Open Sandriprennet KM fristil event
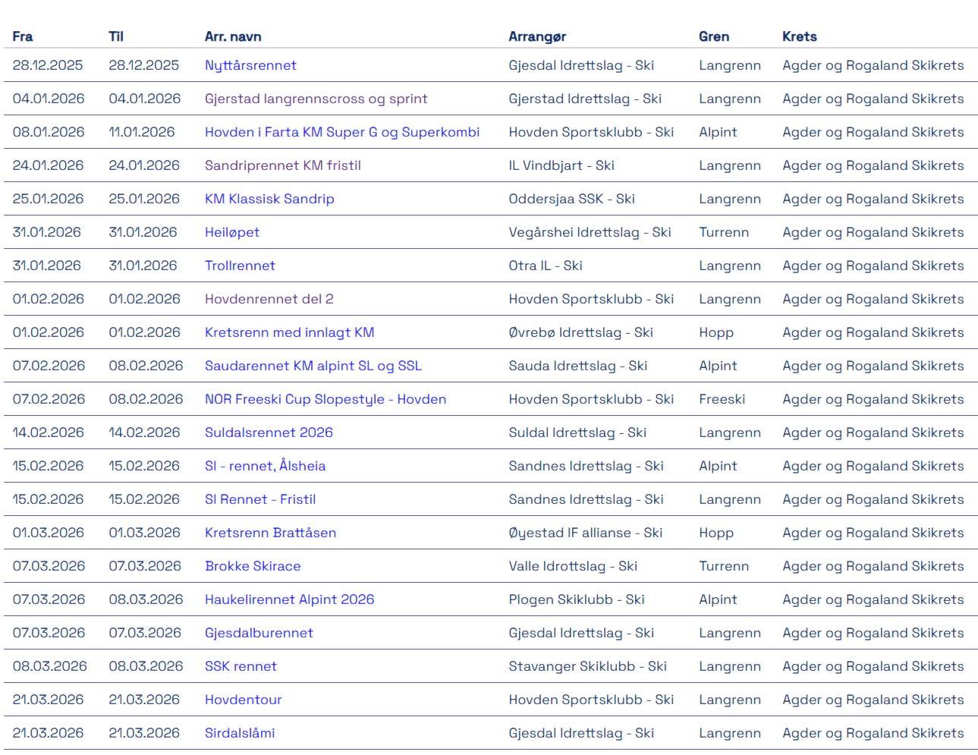 coord(282,165)
